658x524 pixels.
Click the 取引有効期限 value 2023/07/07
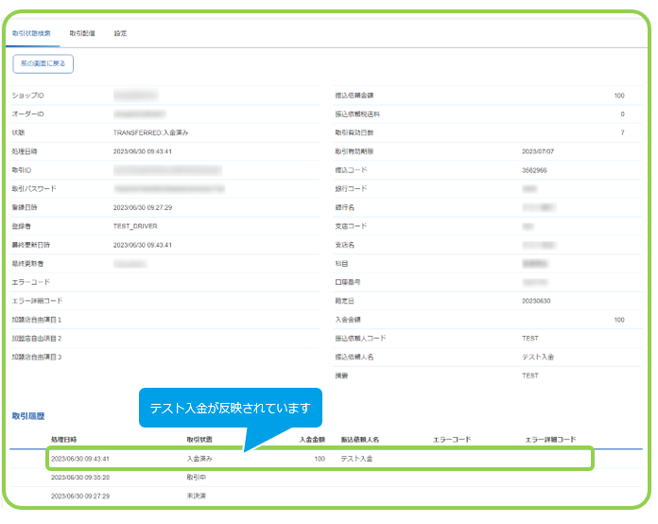(538, 151)
